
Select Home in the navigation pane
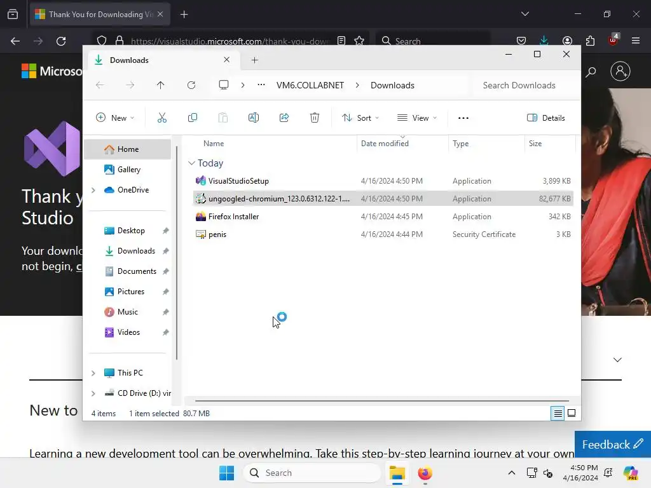click(127, 149)
